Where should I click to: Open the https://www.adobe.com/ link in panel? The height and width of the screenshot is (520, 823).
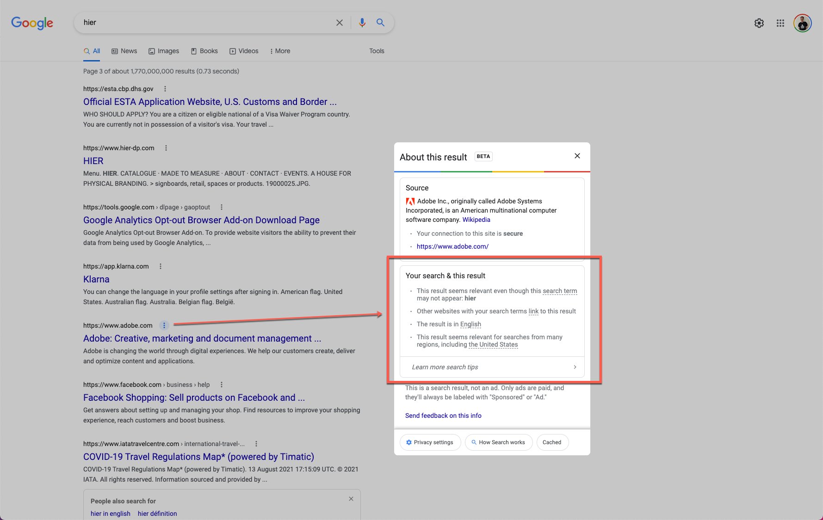[x=452, y=246]
